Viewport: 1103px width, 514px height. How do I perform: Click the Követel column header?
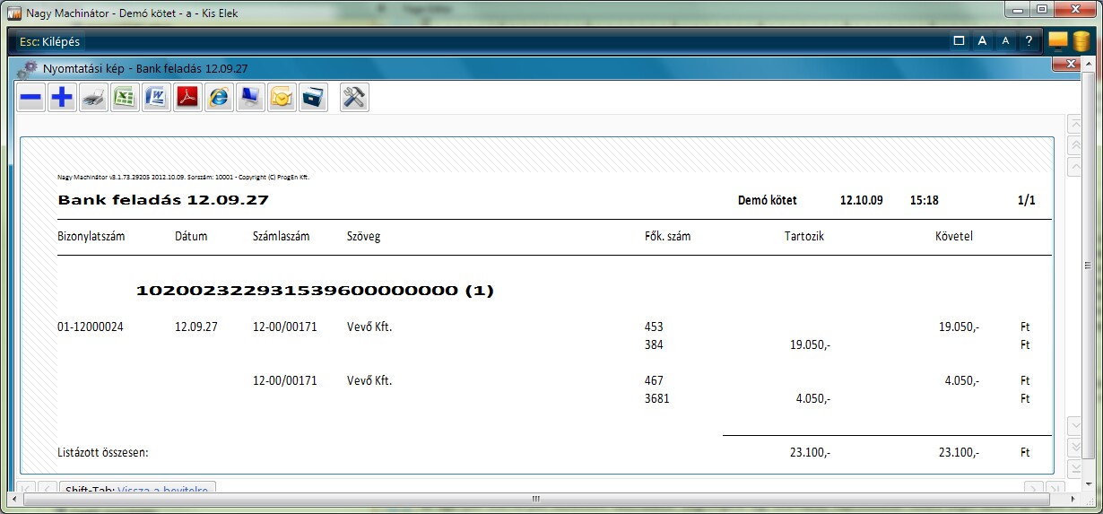pyautogui.click(x=953, y=237)
